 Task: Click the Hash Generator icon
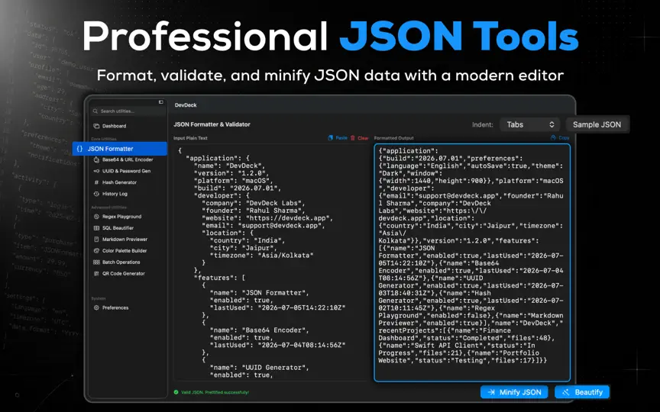pyautogui.click(x=96, y=182)
